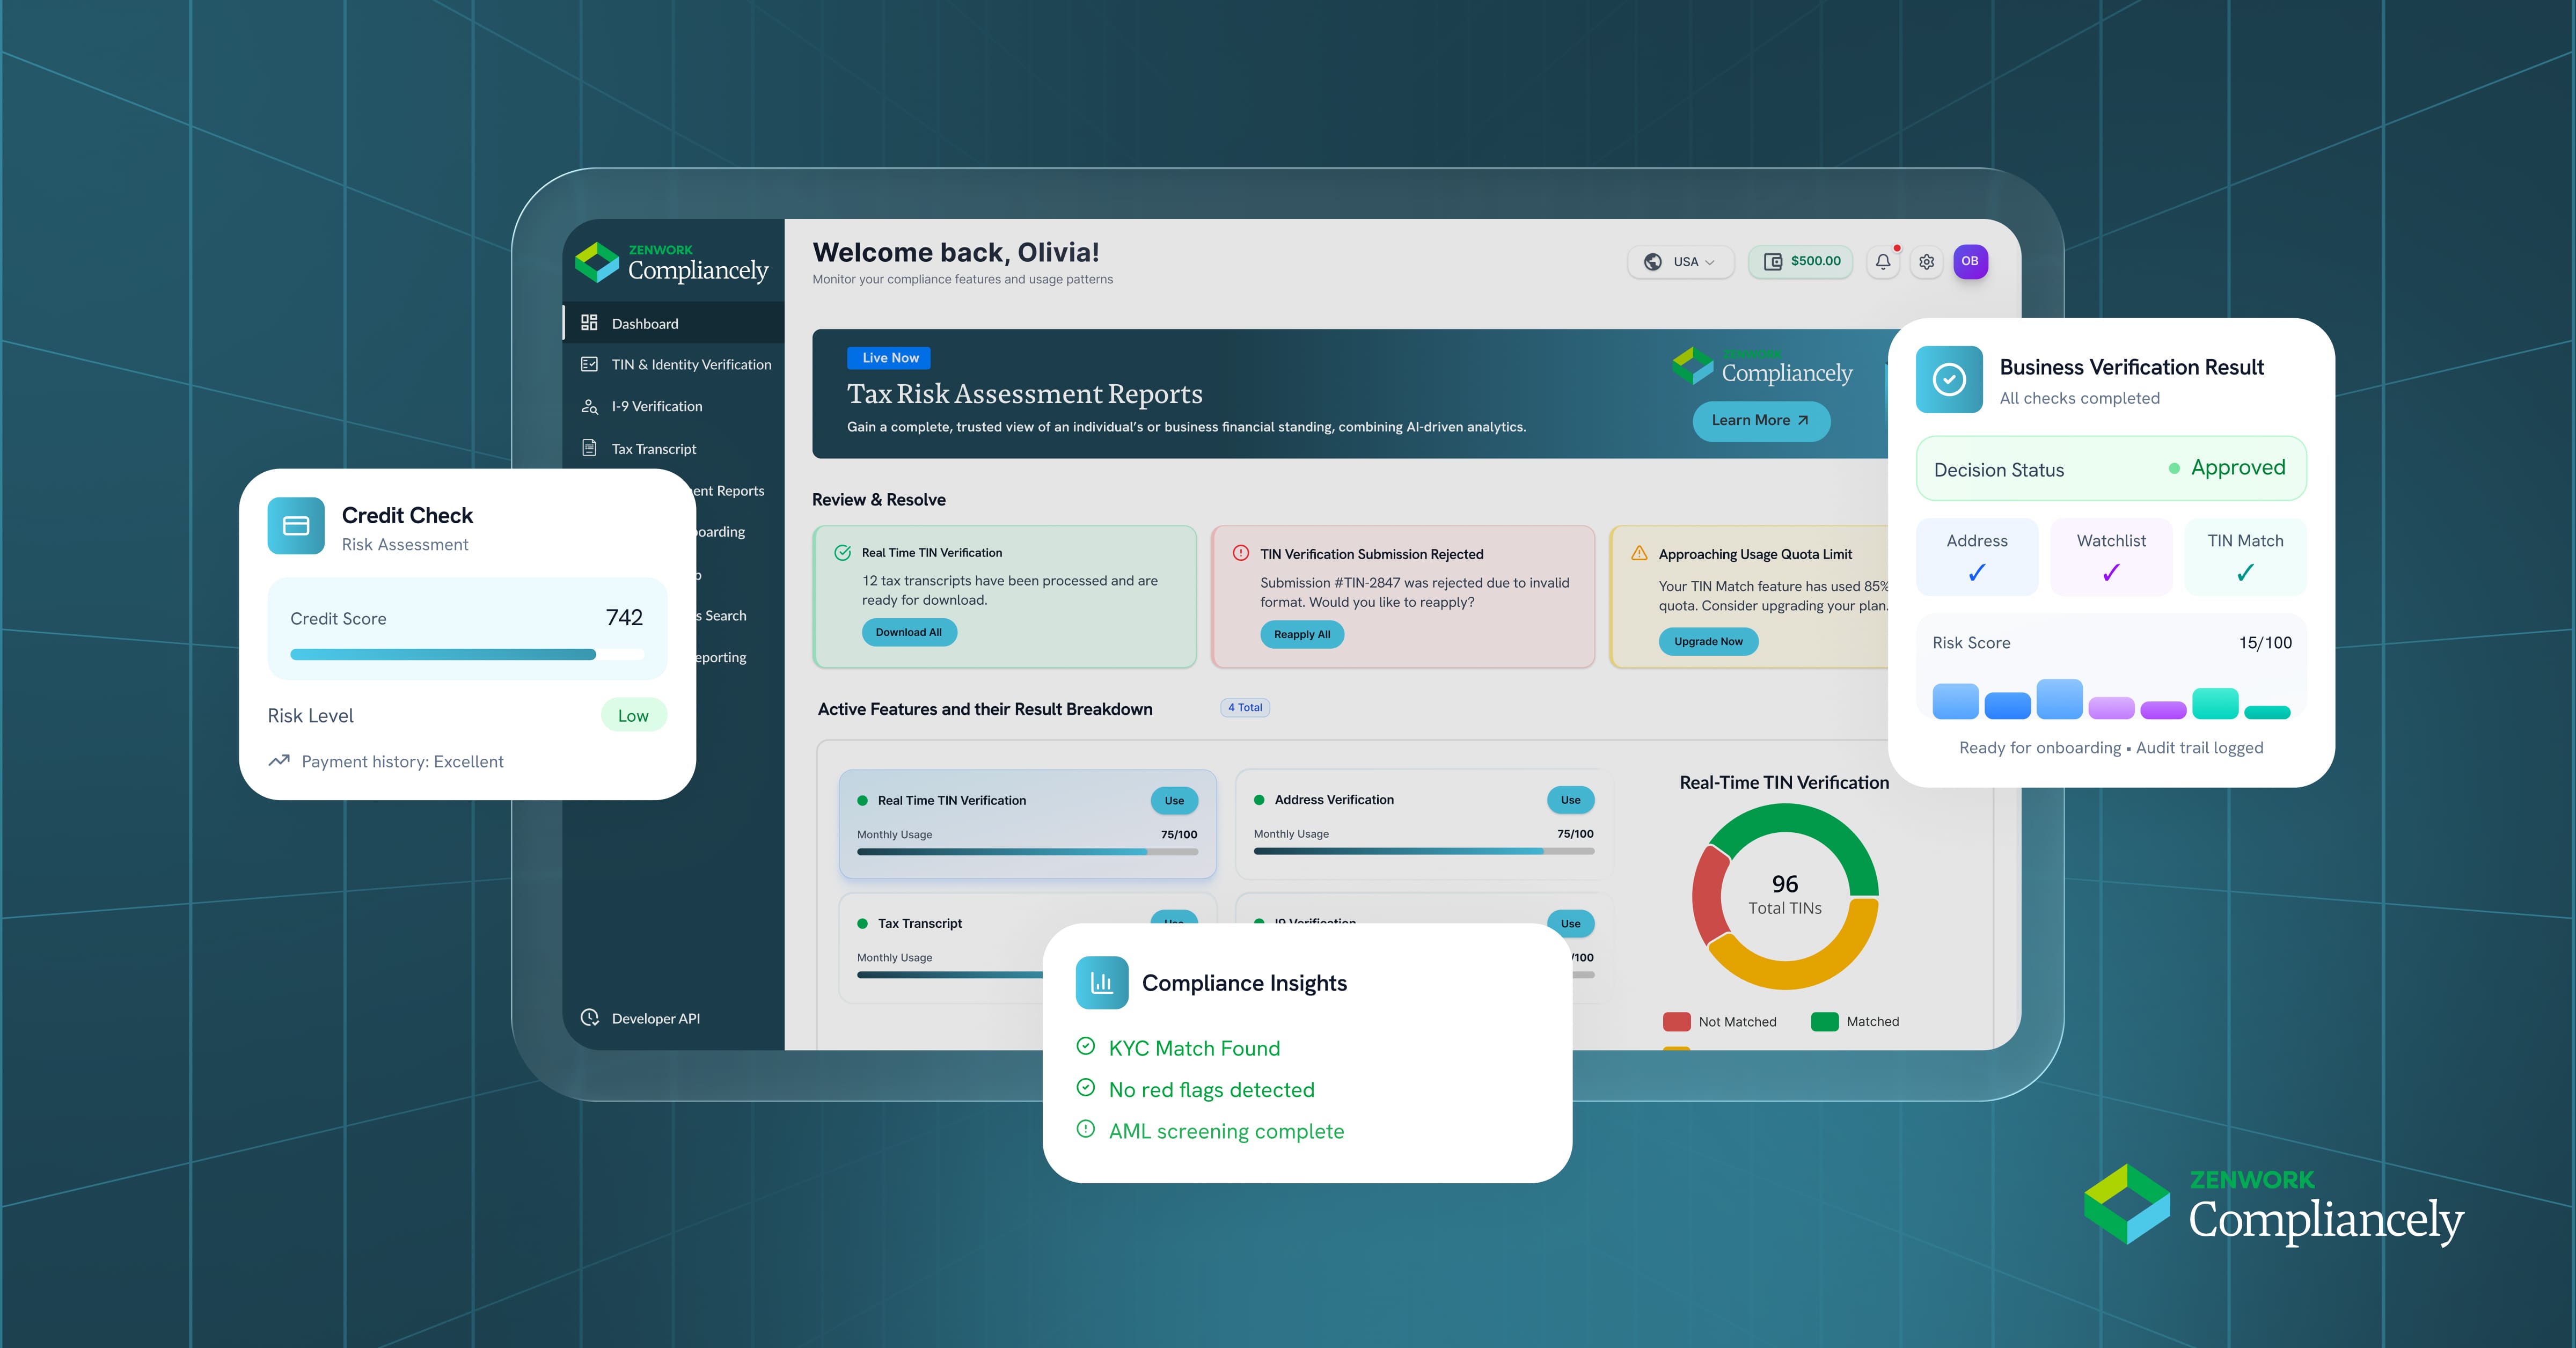Select the TIN & Identity Verification icon
Viewport: 2576px width, 1348px height.
(x=590, y=364)
